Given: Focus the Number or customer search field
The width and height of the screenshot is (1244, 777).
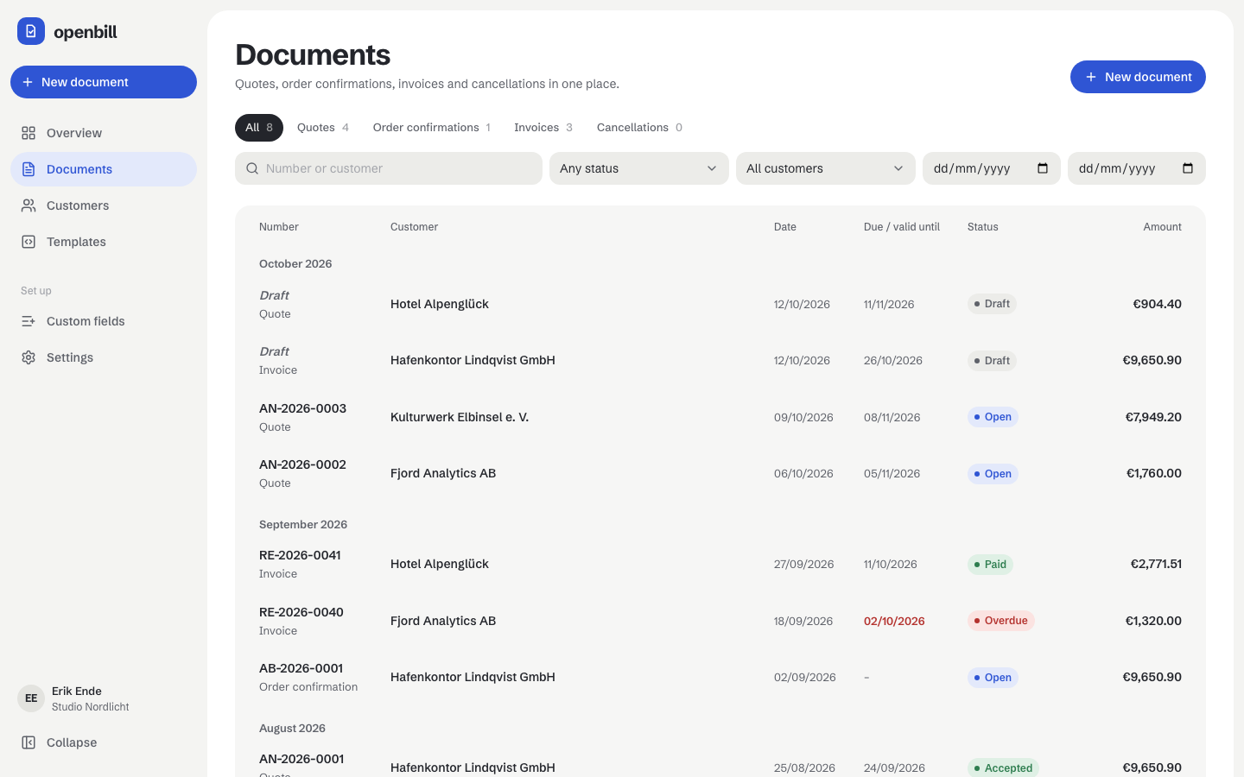Looking at the screenshot, I should click(389, 168).
